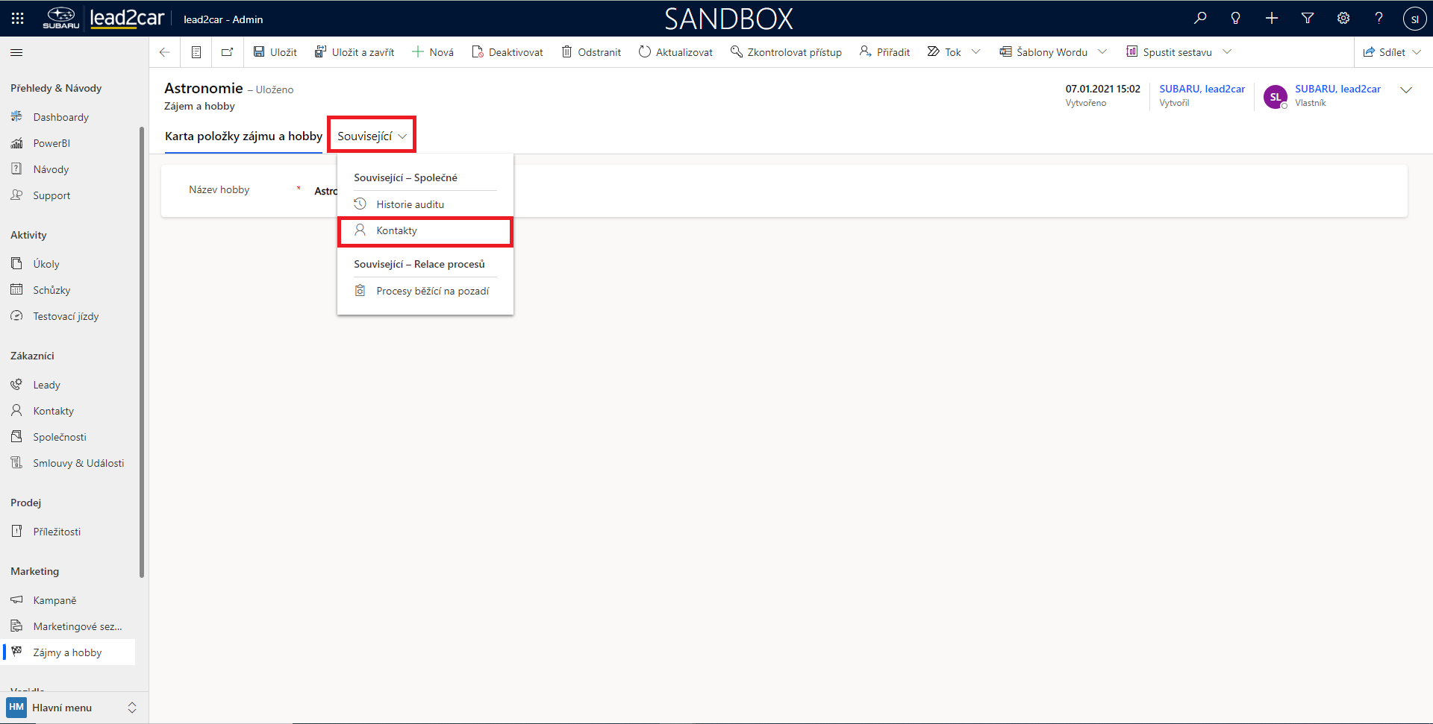Open the lightbulb assistant icon
The width and height of the screenshot is (1433, 724).
[x=1236, y=19]
